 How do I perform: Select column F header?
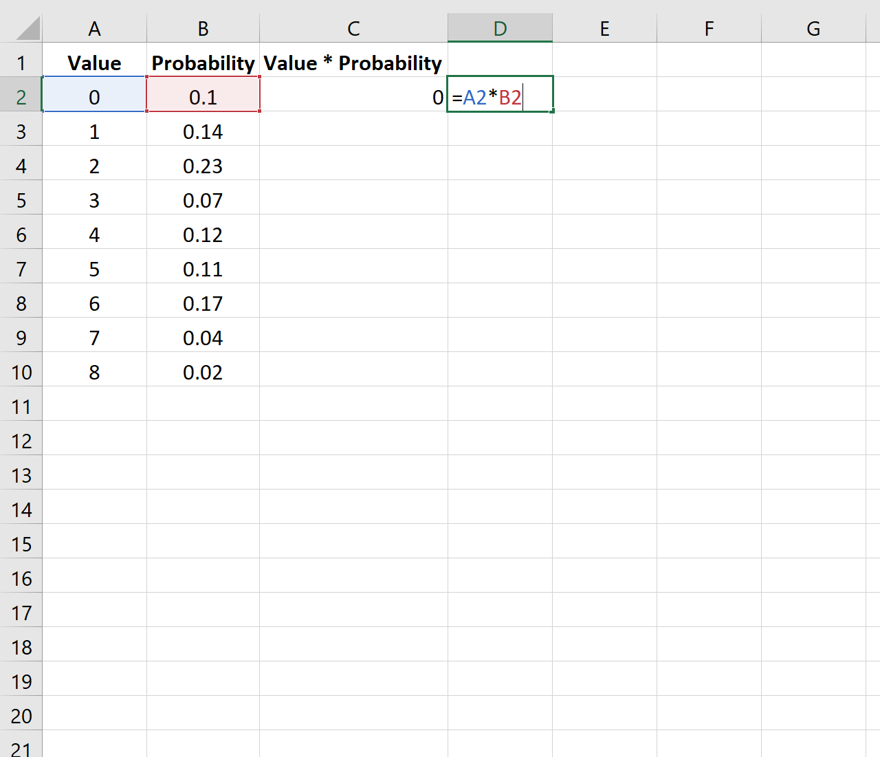coord(709,28)
